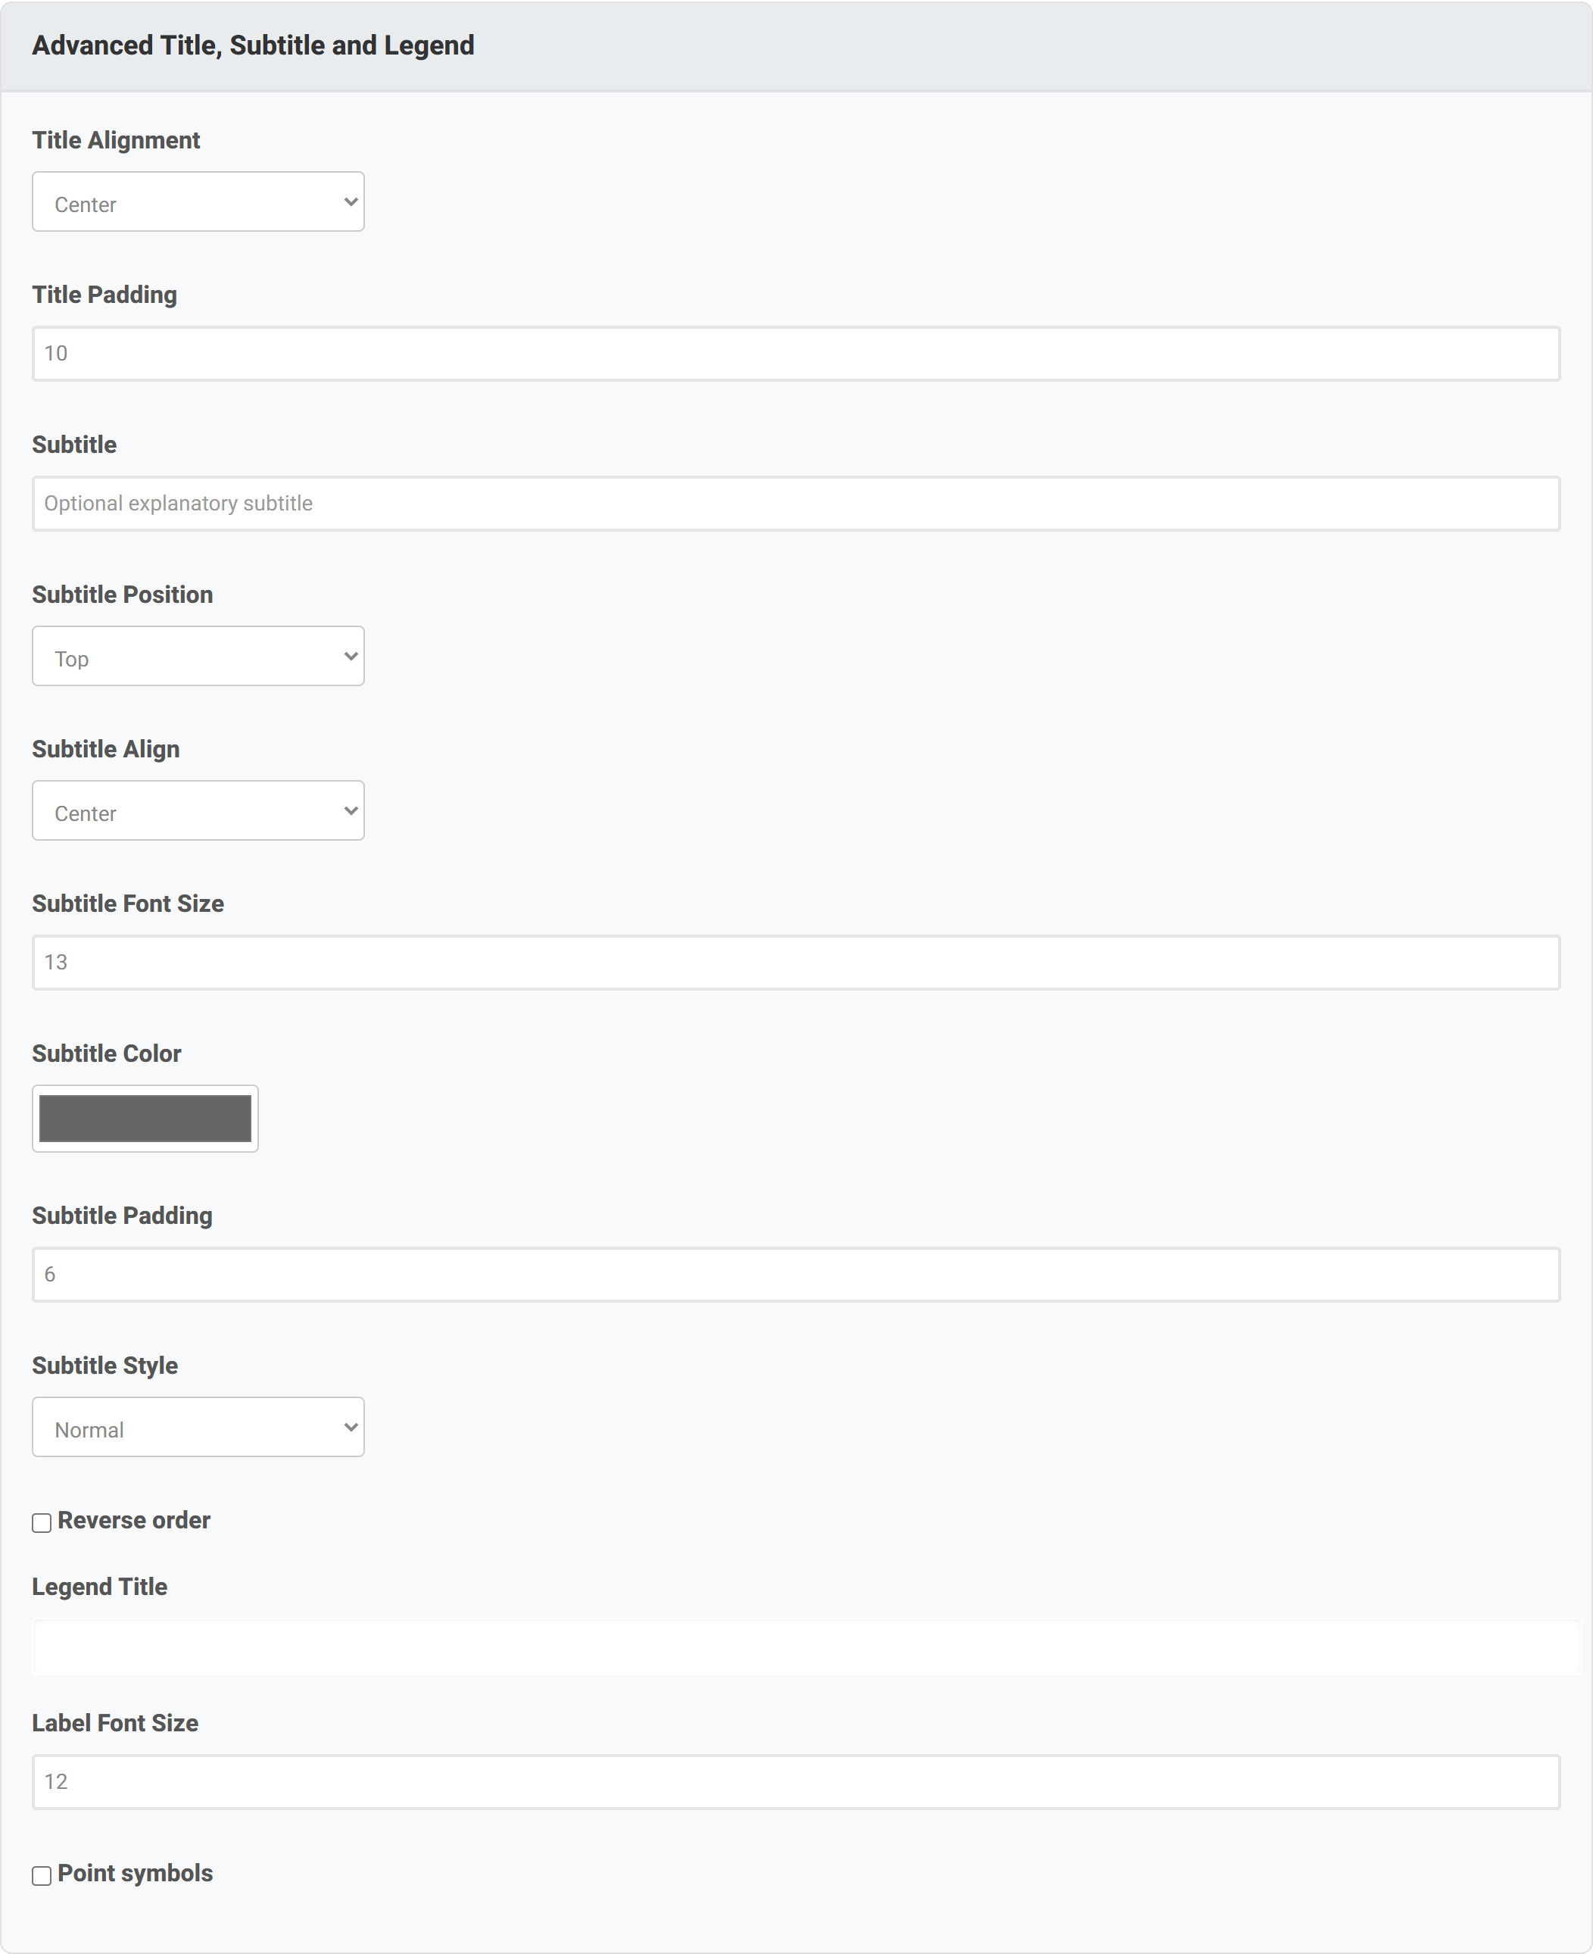The height and width of the screenshot is (1954, 1593).
Task: Select the Subtitle Font Size field
Action: pos(796,962)
